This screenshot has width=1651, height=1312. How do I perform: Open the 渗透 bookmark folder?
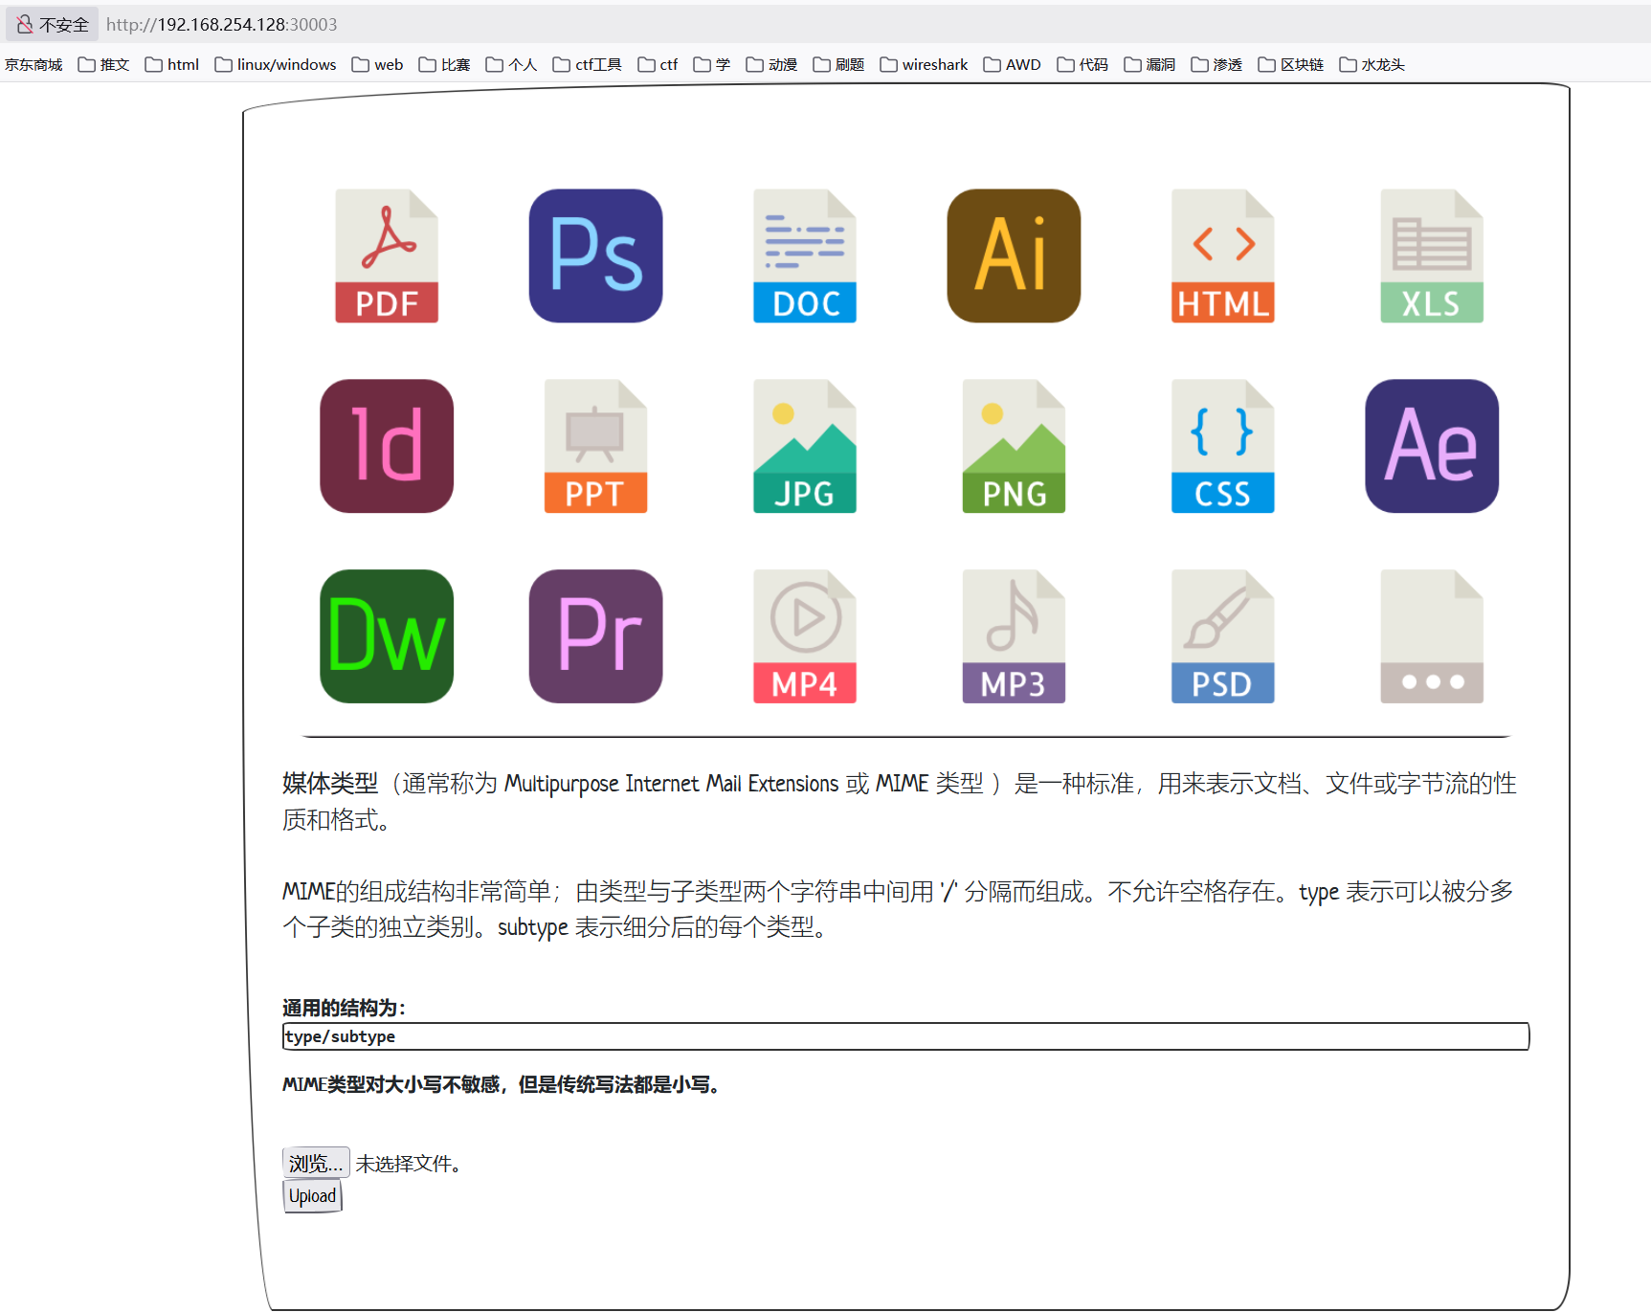click(1216, 64)
